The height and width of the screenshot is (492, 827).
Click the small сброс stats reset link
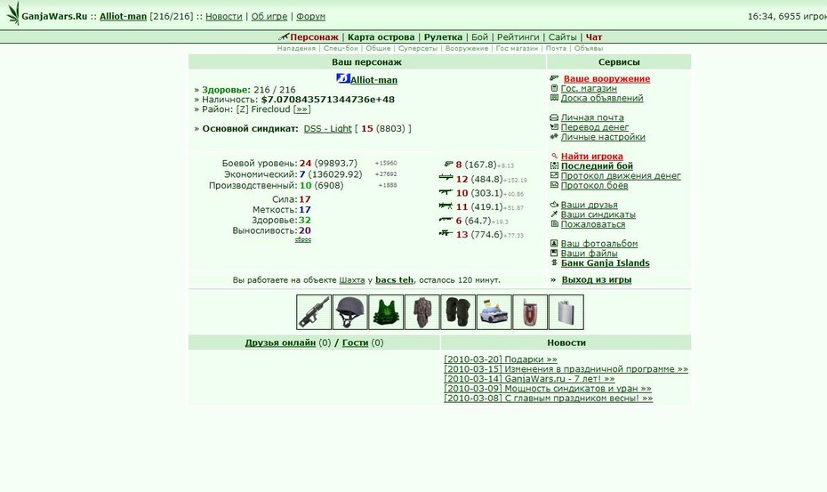(302, 239)
